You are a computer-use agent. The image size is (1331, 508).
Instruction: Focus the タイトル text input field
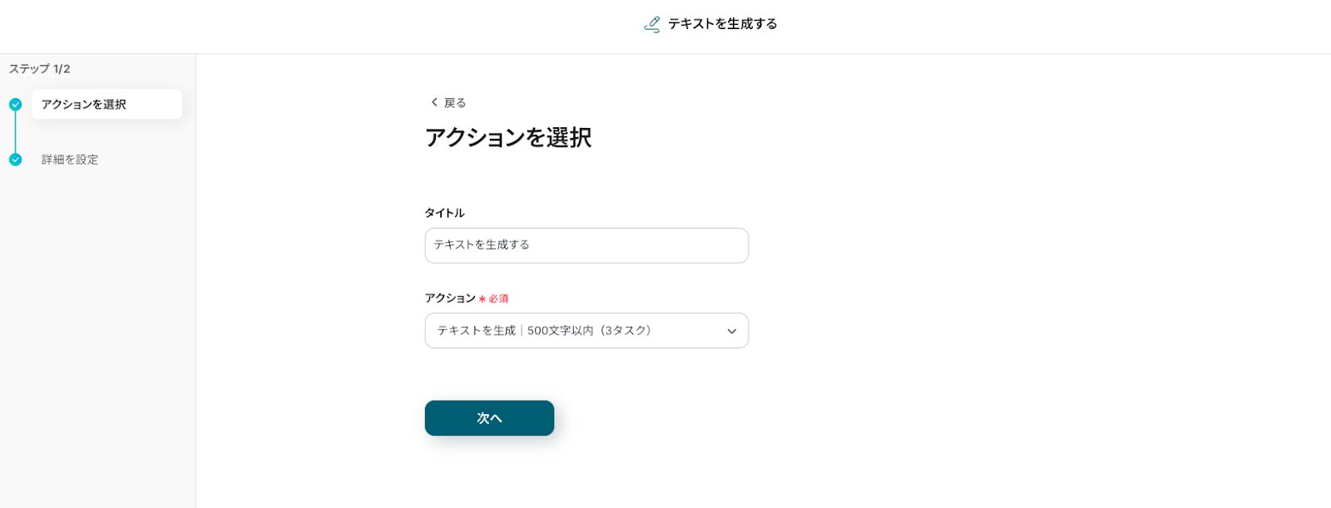coord(586,245)
